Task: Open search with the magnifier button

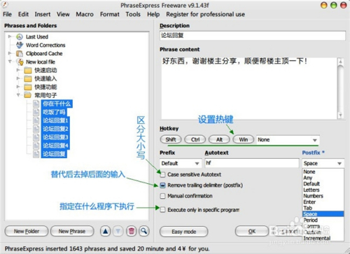Action: pos(144,231)
